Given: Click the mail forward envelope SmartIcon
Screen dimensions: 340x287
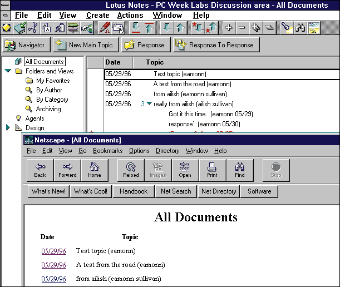Looking at the screenshot, I should pos(118,28).
